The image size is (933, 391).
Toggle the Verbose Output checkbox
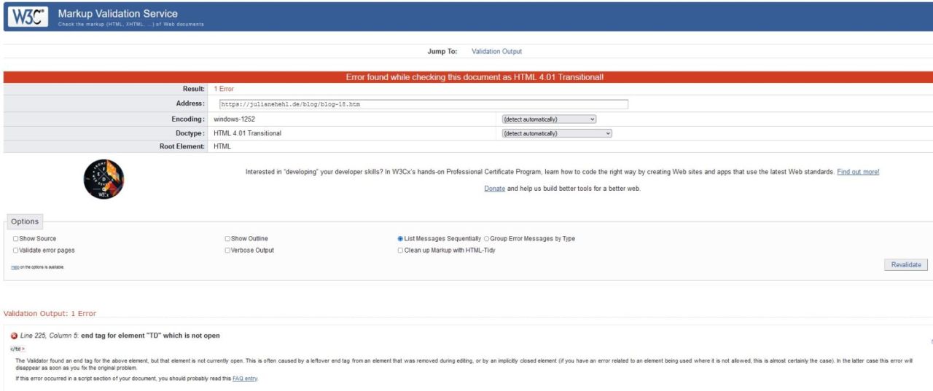pyautogui.click(x=227, y=250)
